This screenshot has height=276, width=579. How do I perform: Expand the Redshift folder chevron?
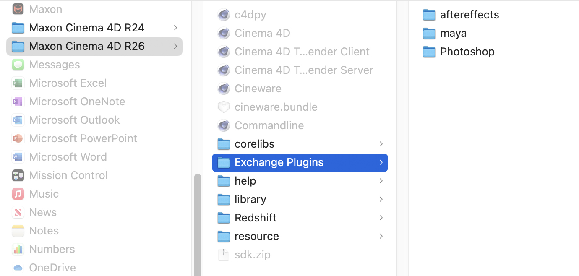click(x=381, y=218)
